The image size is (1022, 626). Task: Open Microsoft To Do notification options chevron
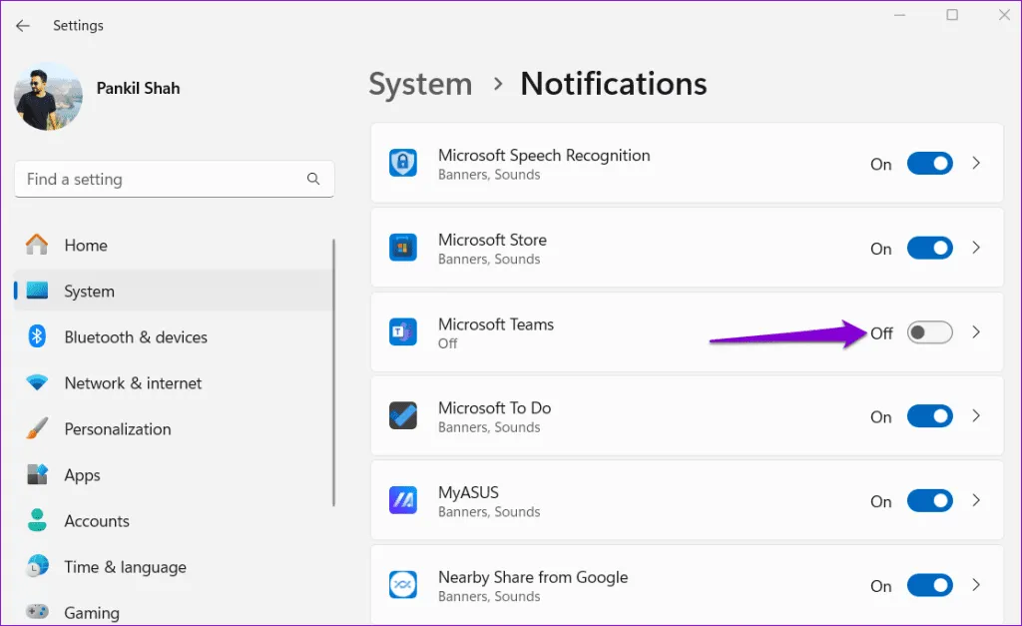[x=976, y=416]
